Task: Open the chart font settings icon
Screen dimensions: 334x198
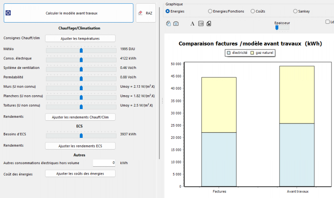Action: (x=192, y=24)
